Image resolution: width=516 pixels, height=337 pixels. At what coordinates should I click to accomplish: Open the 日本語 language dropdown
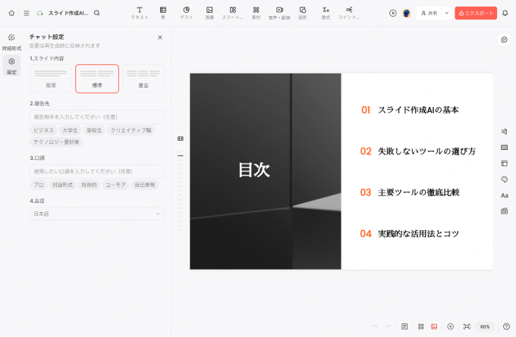click(x=97, y=214)
